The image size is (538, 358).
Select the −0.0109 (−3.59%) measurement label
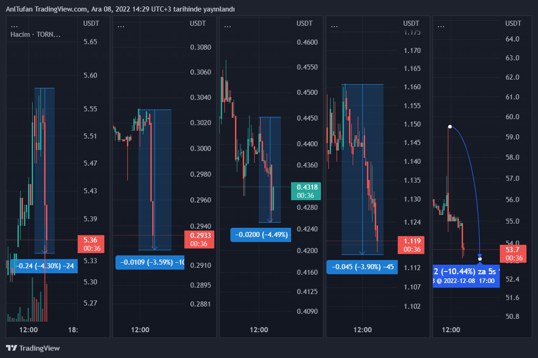pyautogui.click(x=150, y=262)
